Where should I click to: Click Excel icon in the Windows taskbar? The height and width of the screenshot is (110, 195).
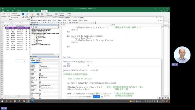coord(28,101)
